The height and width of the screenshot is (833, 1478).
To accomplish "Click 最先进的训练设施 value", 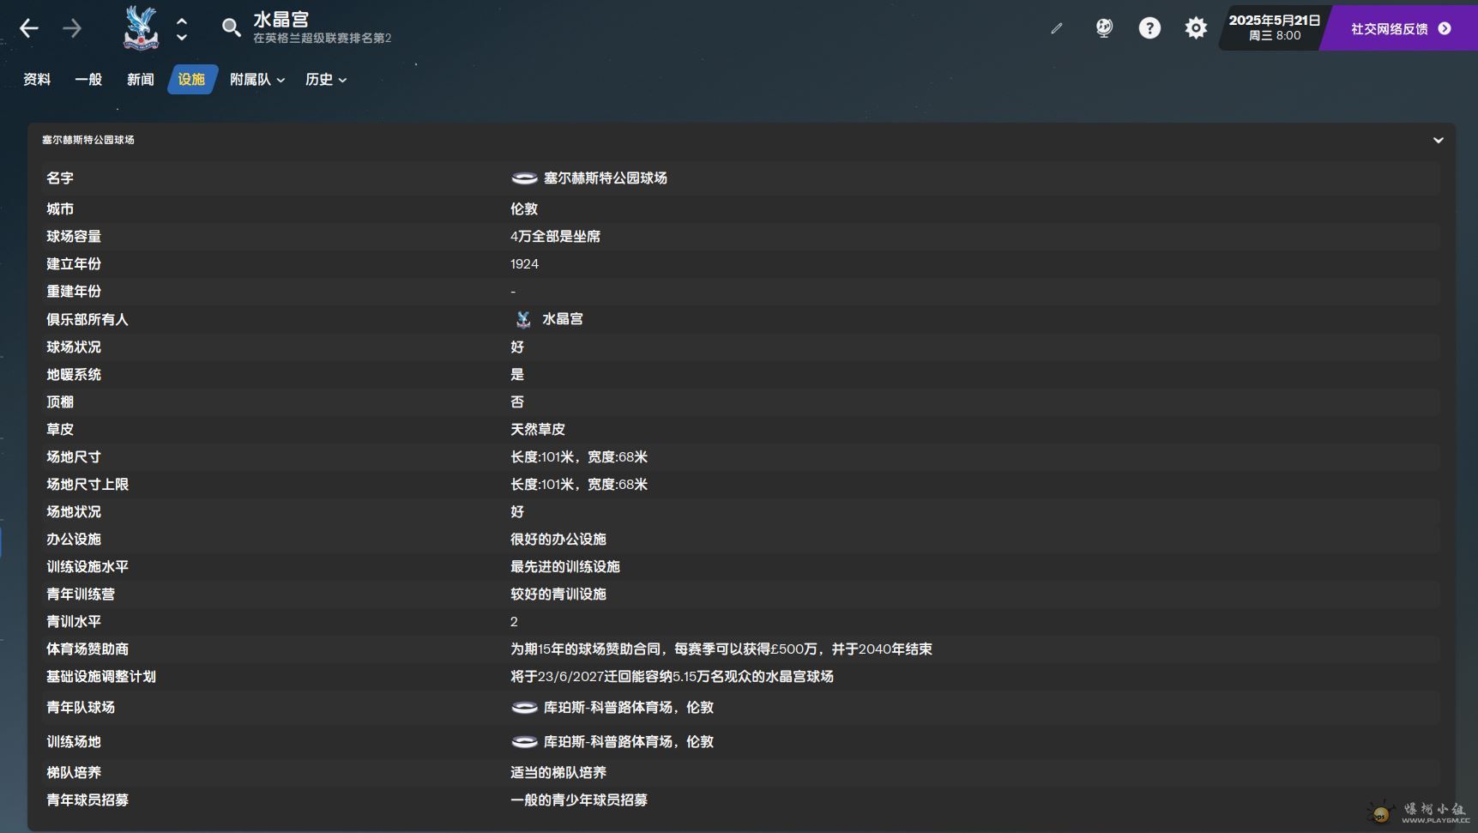I will (x=565, y=566).
